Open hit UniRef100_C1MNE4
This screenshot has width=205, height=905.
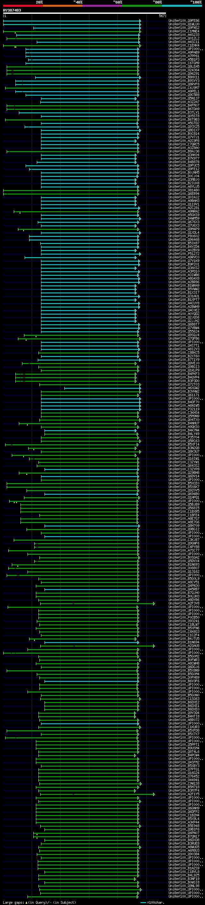pyautogui.click(x=184, y=31)
